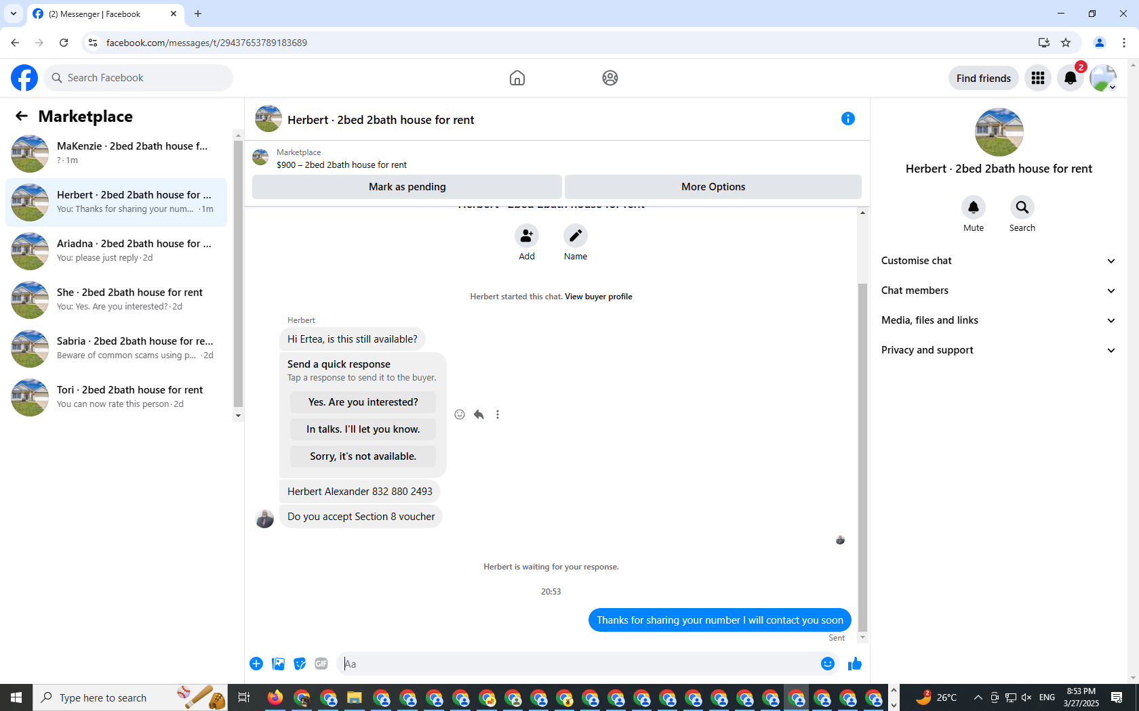This screenshot has width=1139, height=711.
Task: Open the emoji picker in message box
Action: pos(828,664)
